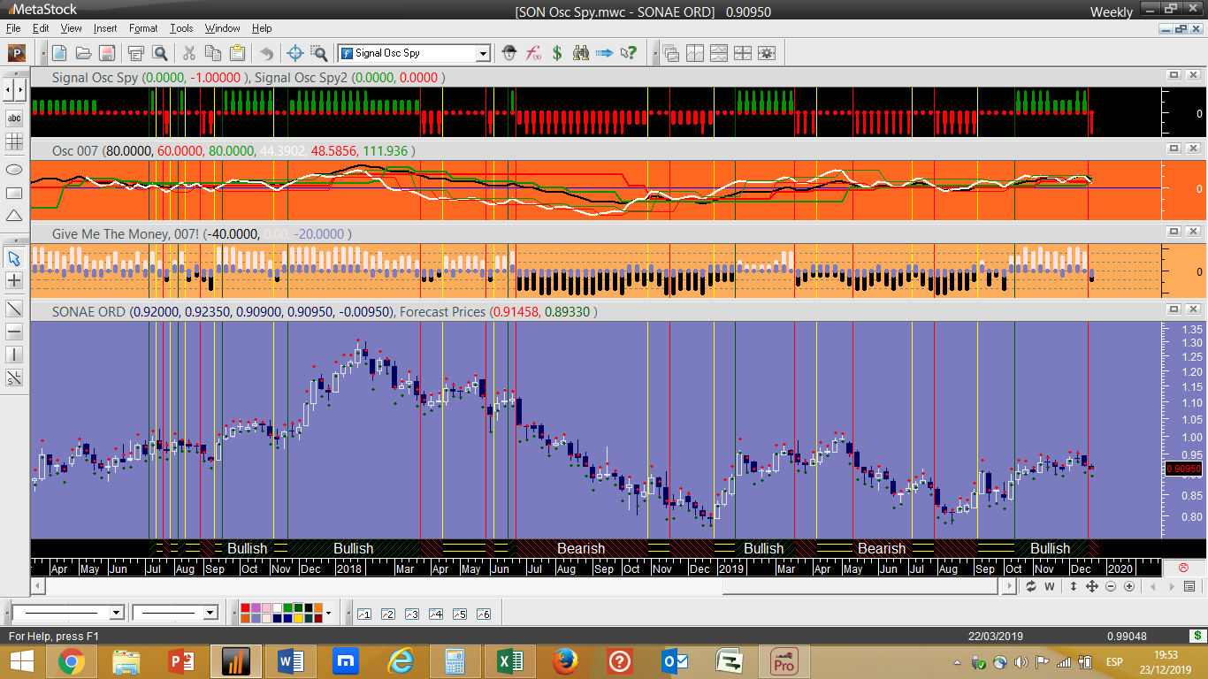Open the Tools menu
Screen dimensions: 1208x679
pyautogui.click(x=181, y=28)
